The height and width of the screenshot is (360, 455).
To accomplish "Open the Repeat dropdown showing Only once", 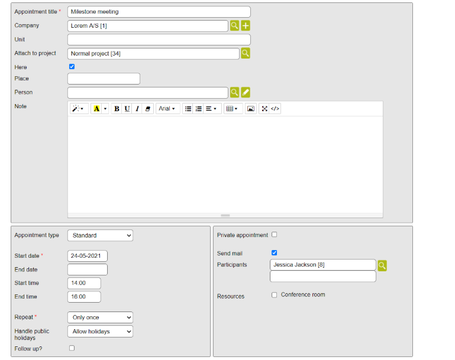I will (100, 317).
